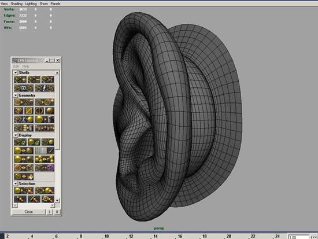This screenshot has height=239, width=318.
Task: Open the Shading menu
Action: 16,3
